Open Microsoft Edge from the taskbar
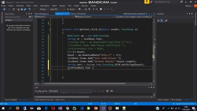 point(46,108)
